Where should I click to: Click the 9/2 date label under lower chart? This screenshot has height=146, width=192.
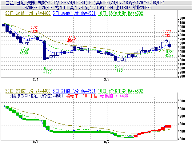pyautogui.click(x=107, y=142)
